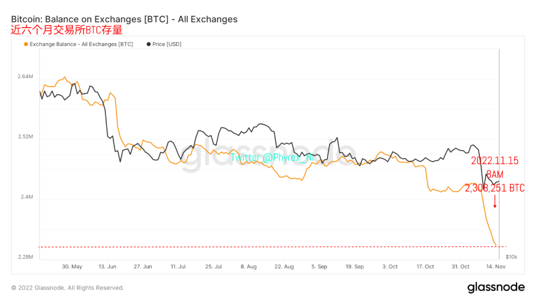This screenshot has width=536, height=301.
Task: Click the 30. May date tick
Action: 72,266
